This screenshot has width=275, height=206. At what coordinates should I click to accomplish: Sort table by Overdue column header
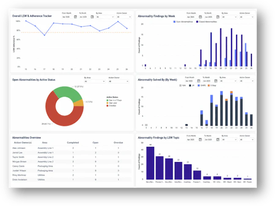pyautogui.click(x=118, y=143)
